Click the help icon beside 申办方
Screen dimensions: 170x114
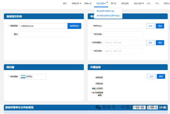(x=100, y=26)
